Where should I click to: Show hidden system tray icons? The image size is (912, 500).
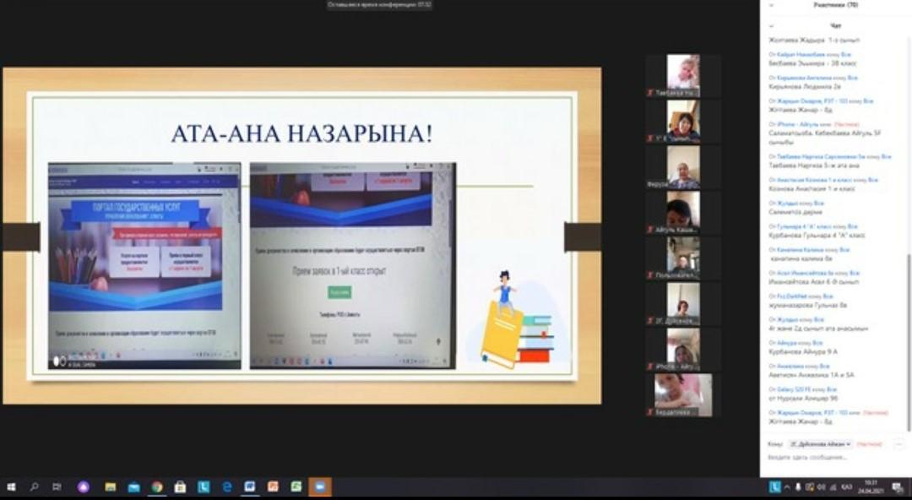click(787, 487)
